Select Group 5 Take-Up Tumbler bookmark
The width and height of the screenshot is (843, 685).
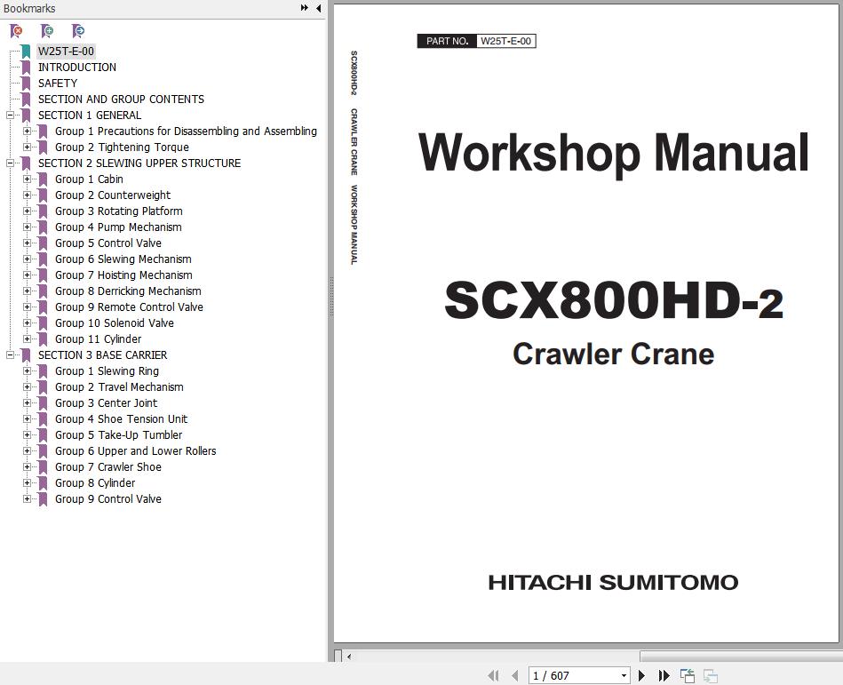click(119, 435)
